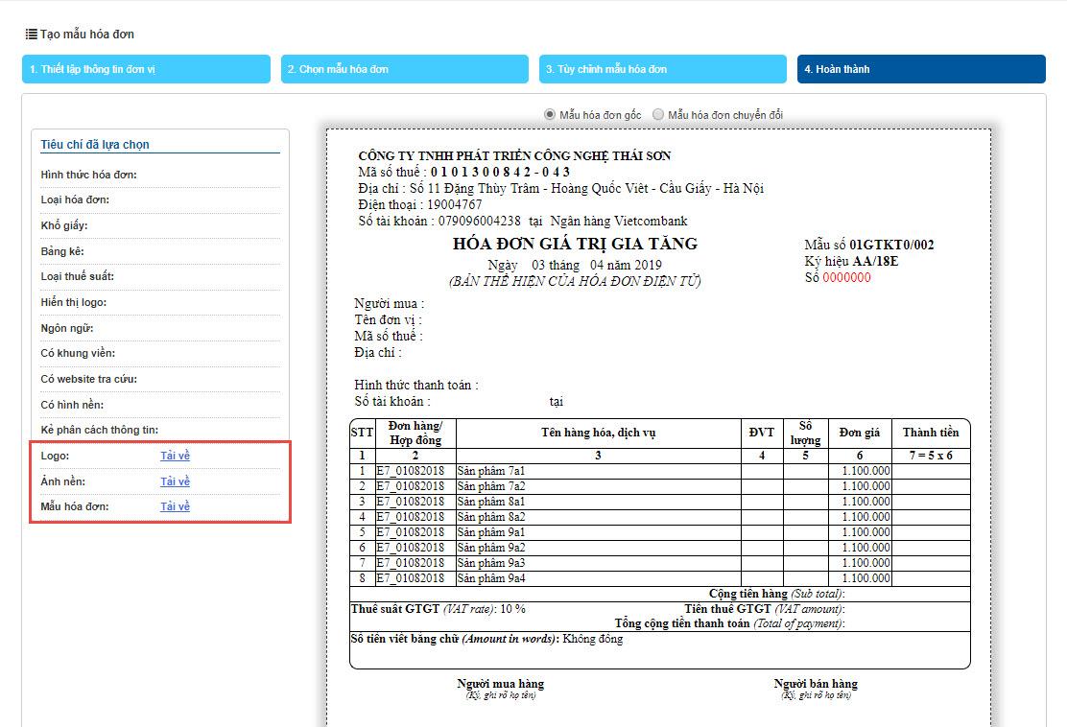The image size is (1067, 727).
Task: Click the list icon beside Tạo mẫu hóa đơn
Action: [x=31, y=35]
